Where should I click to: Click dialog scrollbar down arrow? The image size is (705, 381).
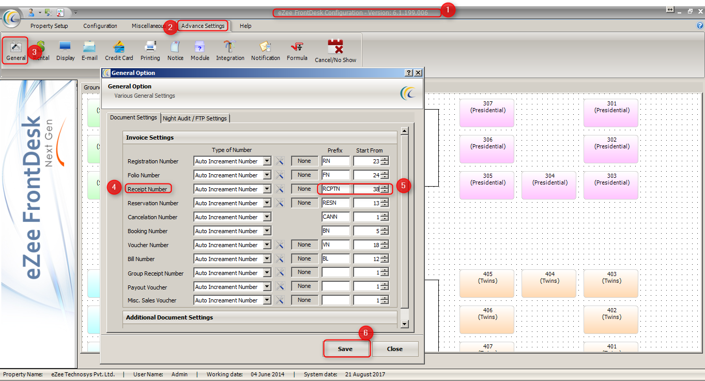point(405,324)
